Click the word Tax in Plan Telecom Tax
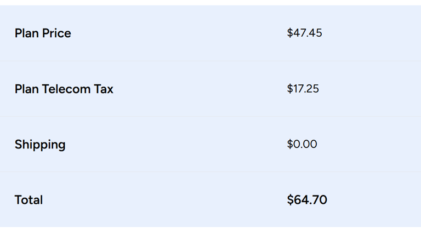Image resolution: width=421 pixels, height=241 pixels. [104, 89]
